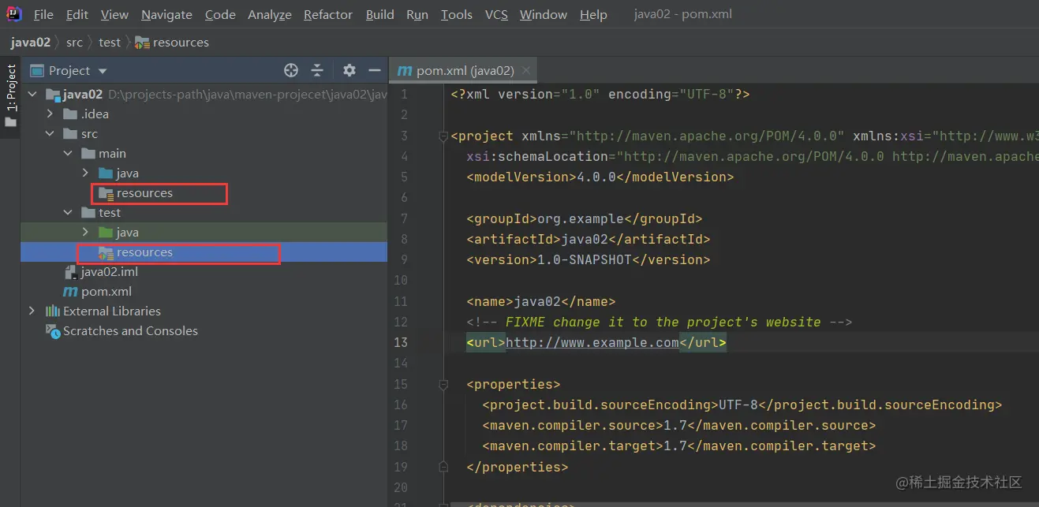Close the pom.xml (java02) editor tab
Viewport: 1039px width, 507px height.
pos(526,70)
